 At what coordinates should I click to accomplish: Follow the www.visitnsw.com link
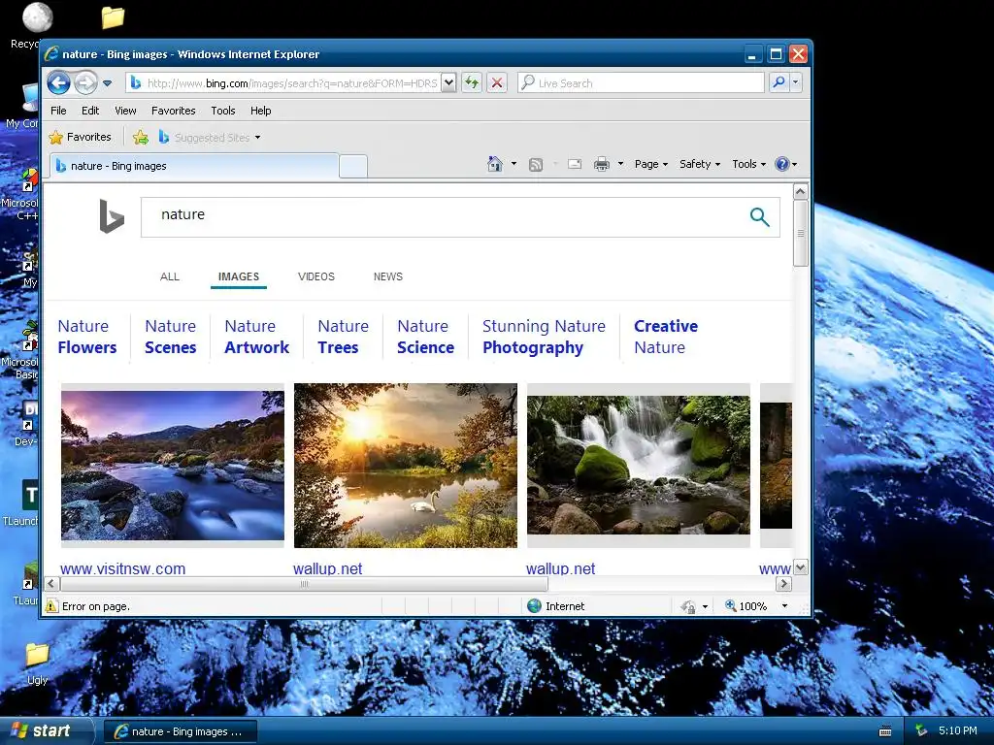point(123,568)
